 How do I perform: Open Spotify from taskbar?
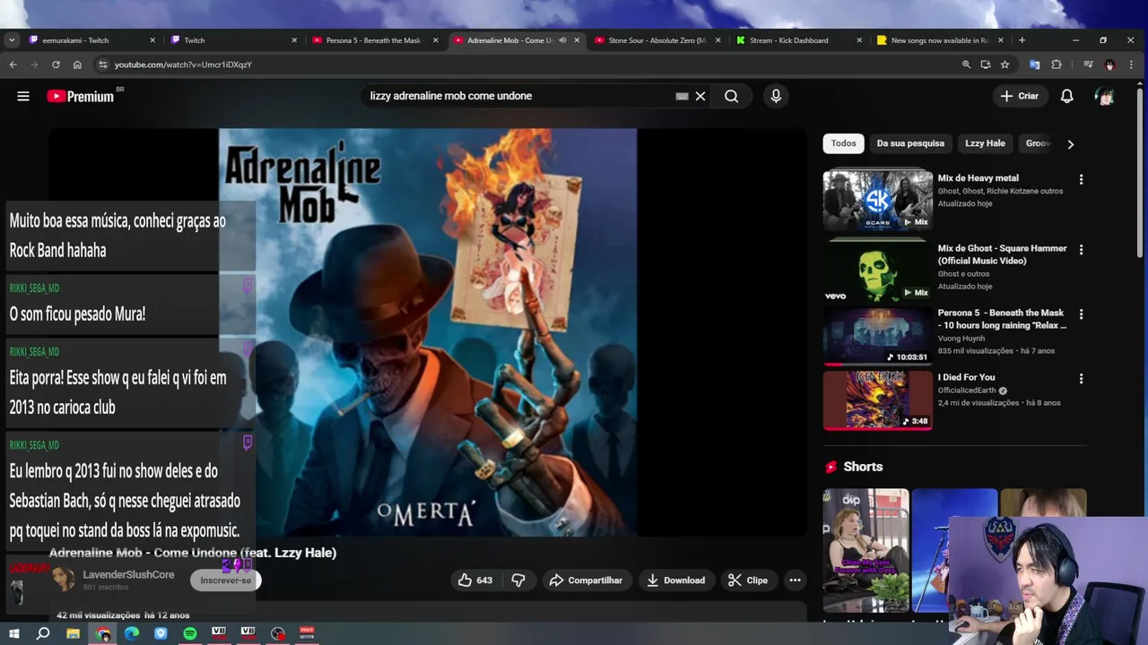point(189,633)
